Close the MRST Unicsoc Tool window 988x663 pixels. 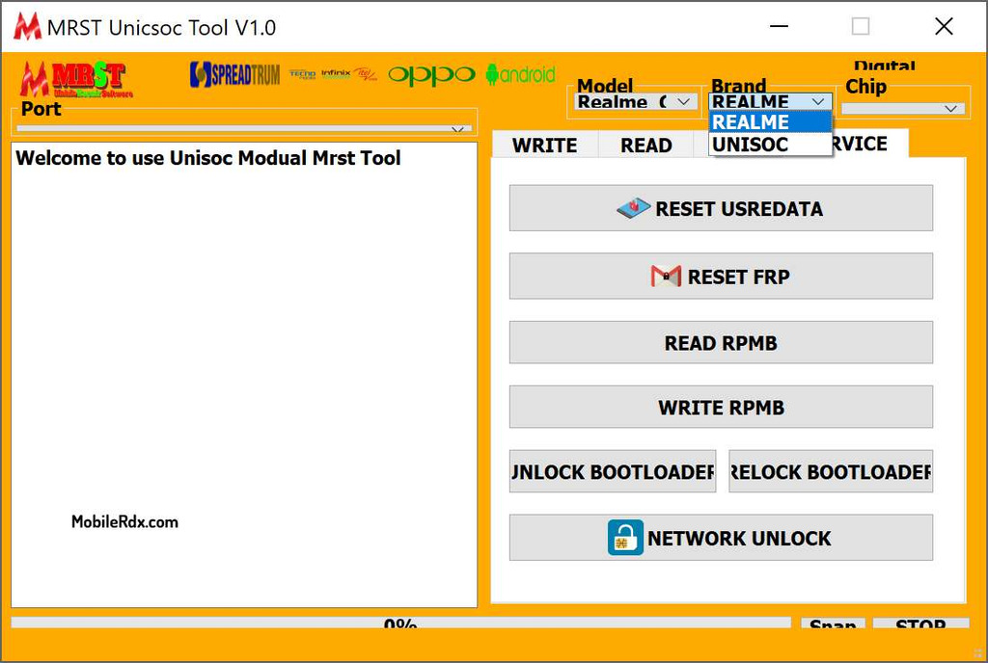tap(944, 26)
